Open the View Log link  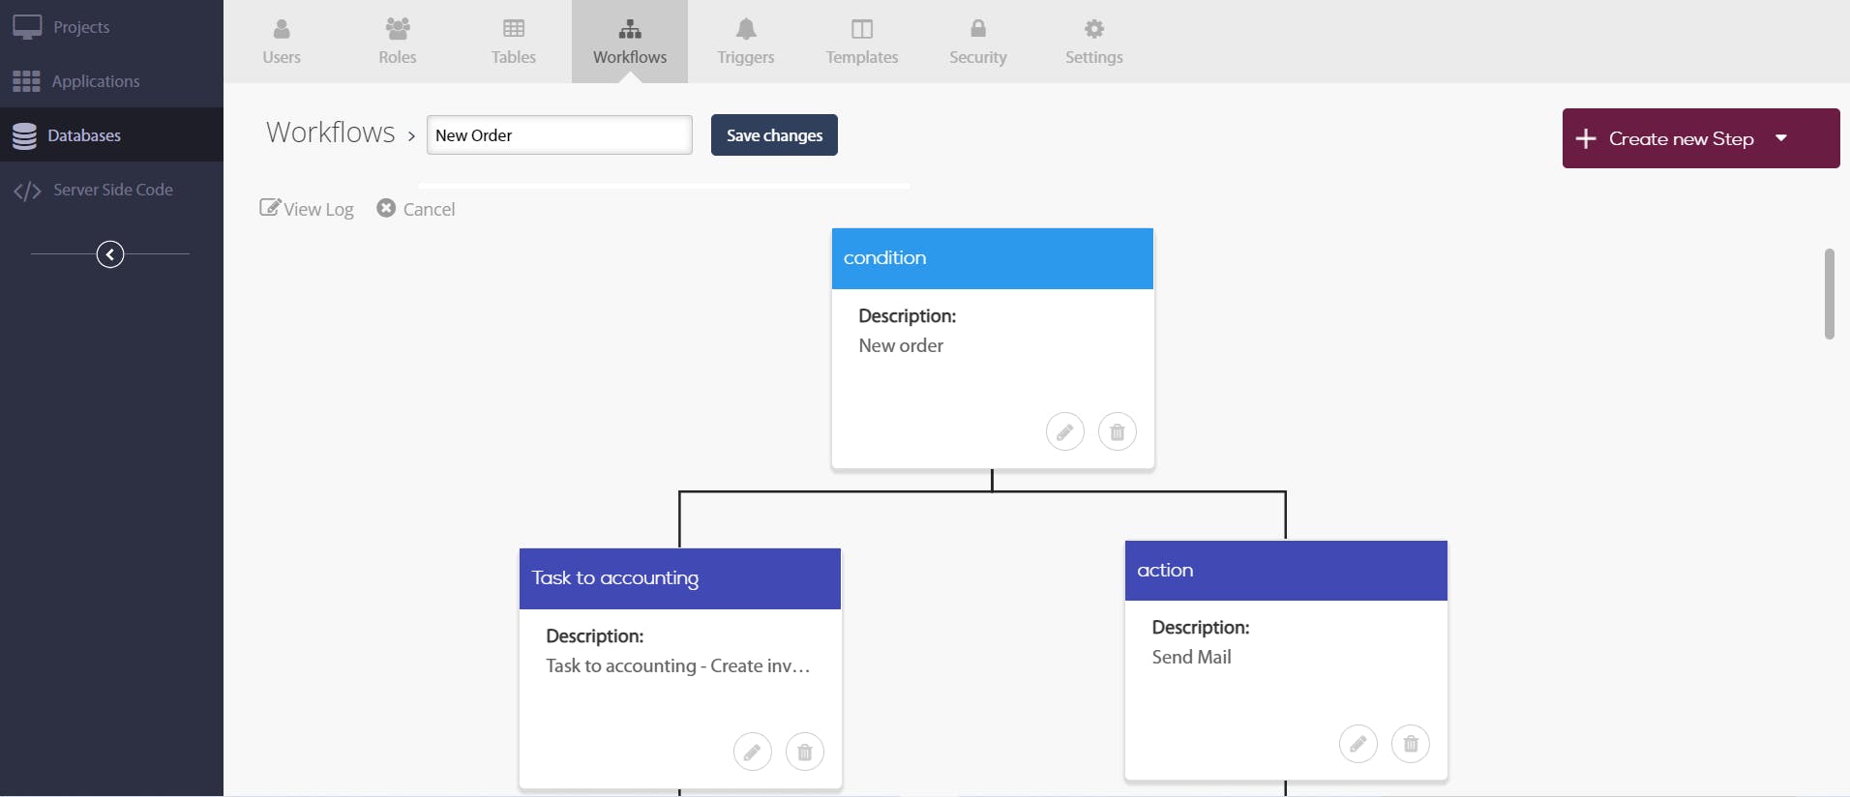pyautogui.click(x=307, y=209)
